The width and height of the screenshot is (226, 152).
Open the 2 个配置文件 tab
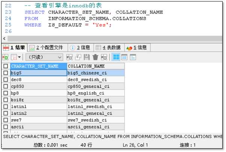(48, 48)
